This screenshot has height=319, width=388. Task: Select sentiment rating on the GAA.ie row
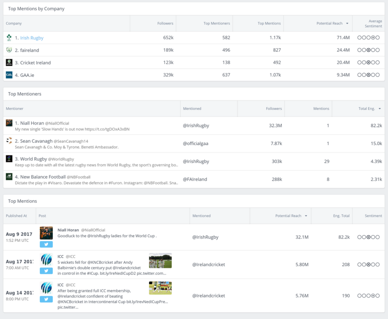pyautogui.click(x=368, y=75)
